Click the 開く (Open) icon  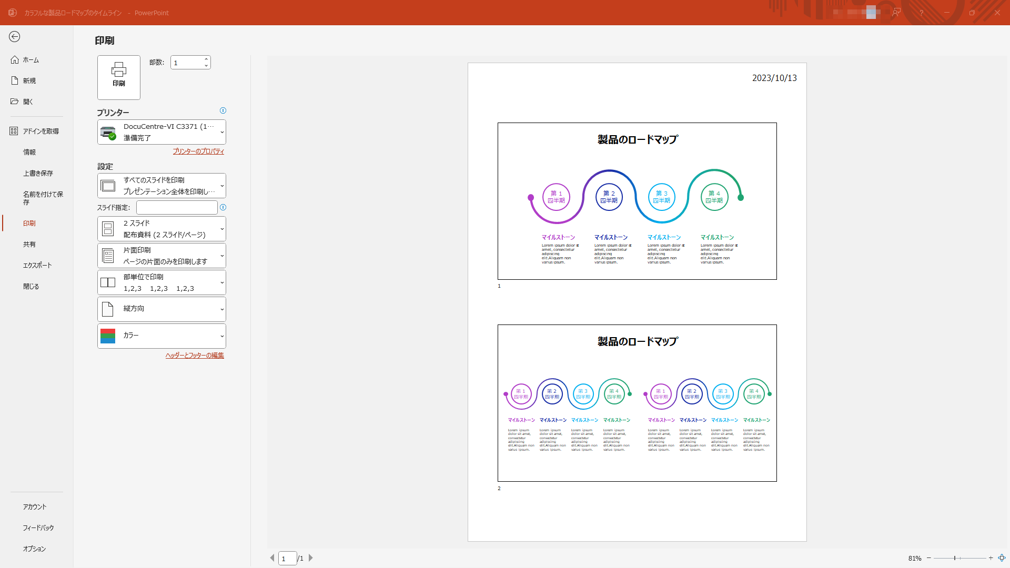click(x=29, y=101)
